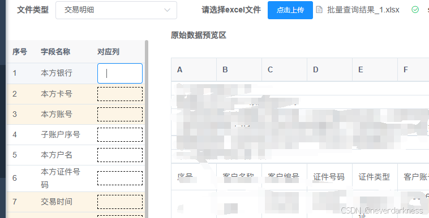
Task: Open the 文件类型 dropdown showing 交易明细
Action: [116, 10]
